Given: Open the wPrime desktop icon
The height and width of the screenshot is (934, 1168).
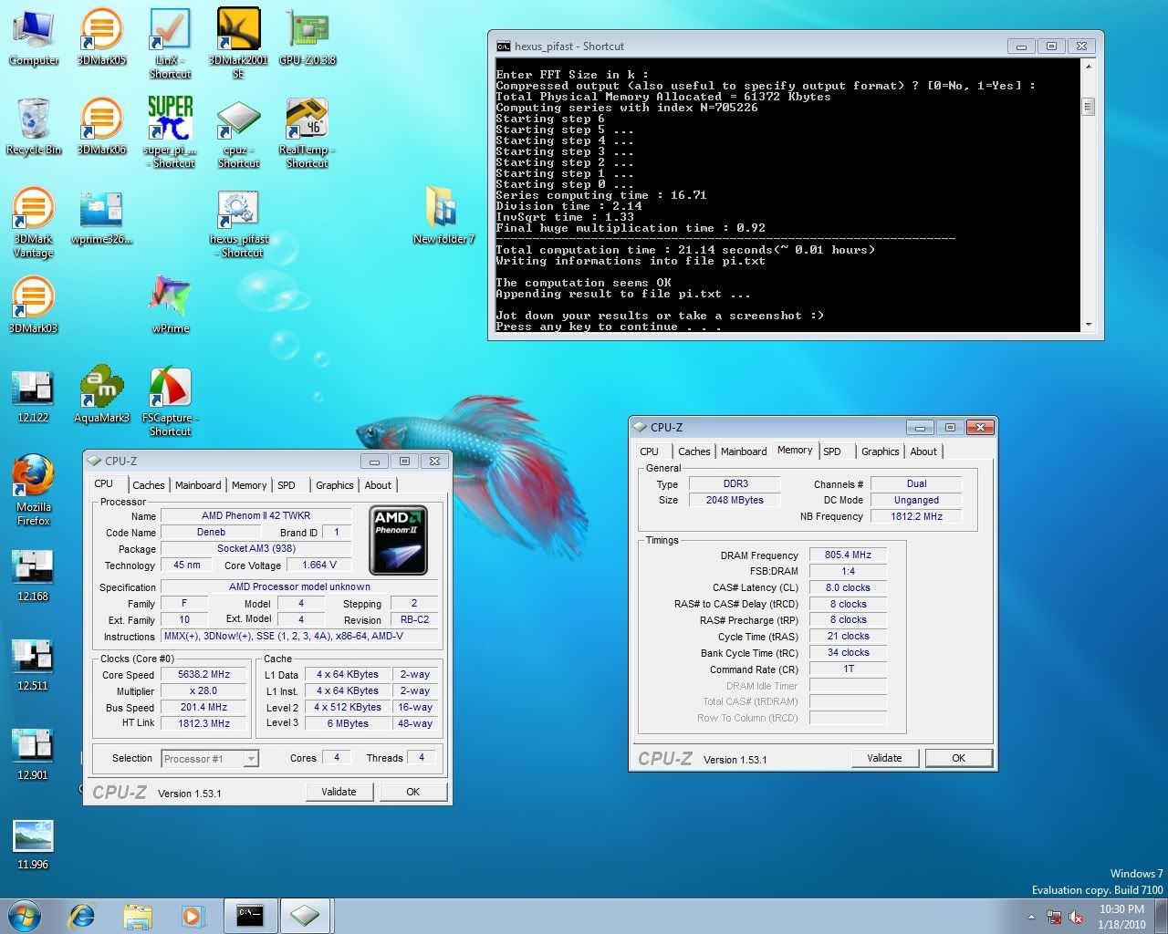Looking at the screenshot, I should pos(171,305).
